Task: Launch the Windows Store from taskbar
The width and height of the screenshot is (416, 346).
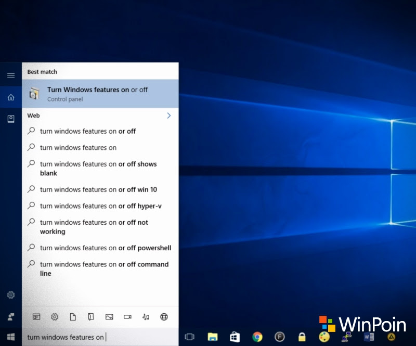Action: tap(235, 337)
